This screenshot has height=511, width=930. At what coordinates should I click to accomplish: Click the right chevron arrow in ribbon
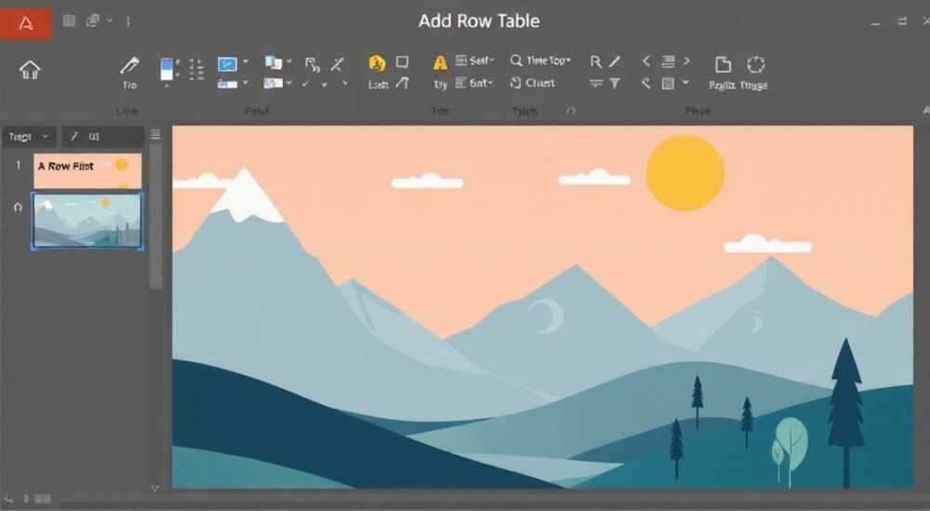pyautogui.click(x=686, y=61)
